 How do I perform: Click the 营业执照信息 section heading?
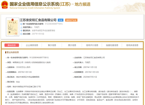coord(13,52)
